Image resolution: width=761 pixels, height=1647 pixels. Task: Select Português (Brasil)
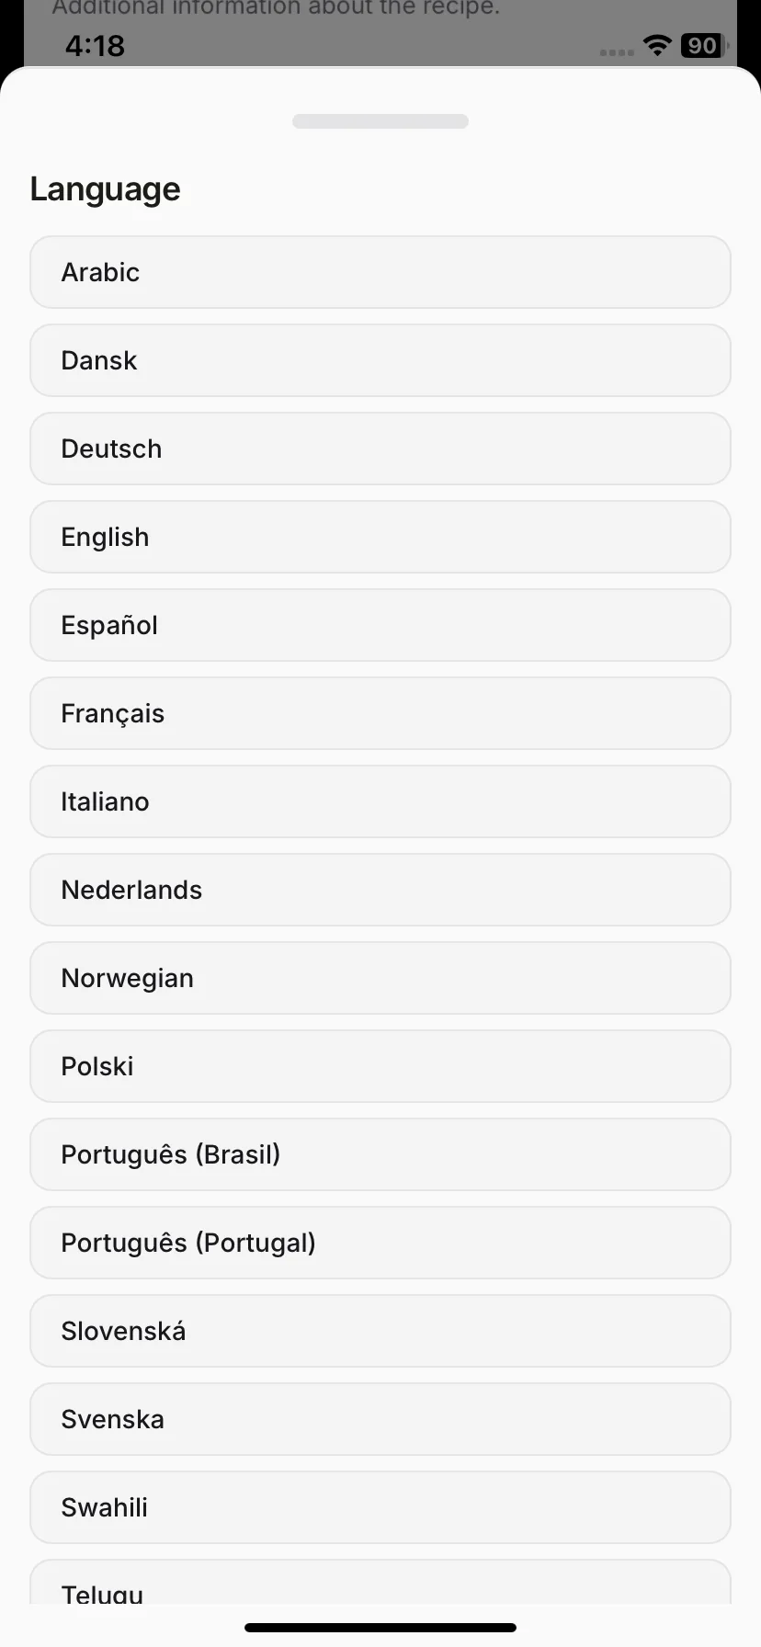tap(380, 1154)
